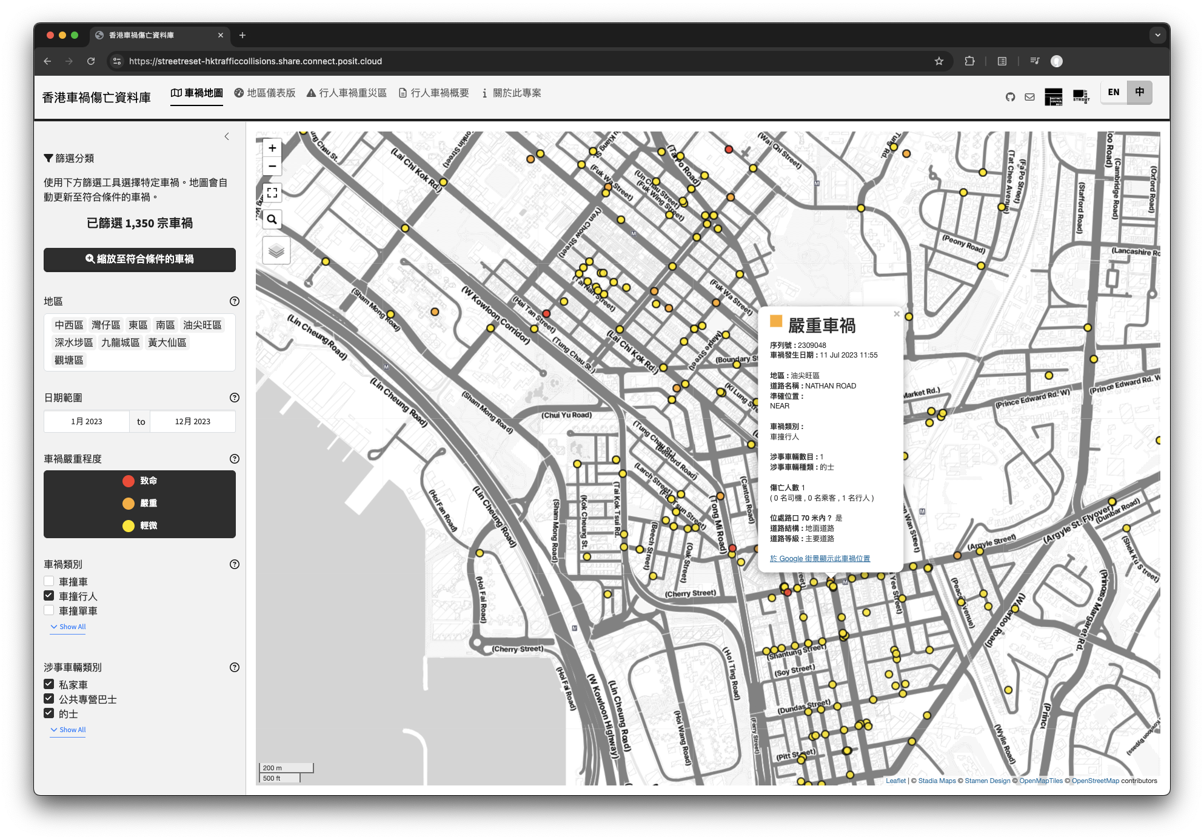Open the email contact icon
The width and height of the screenshot is (1204, 840).
click(x=1030, y=96)
